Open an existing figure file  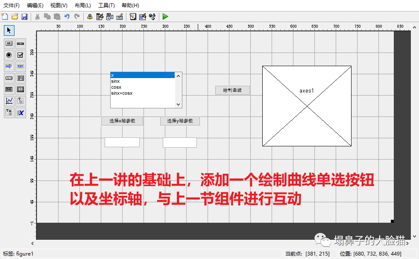pos(15,17)
